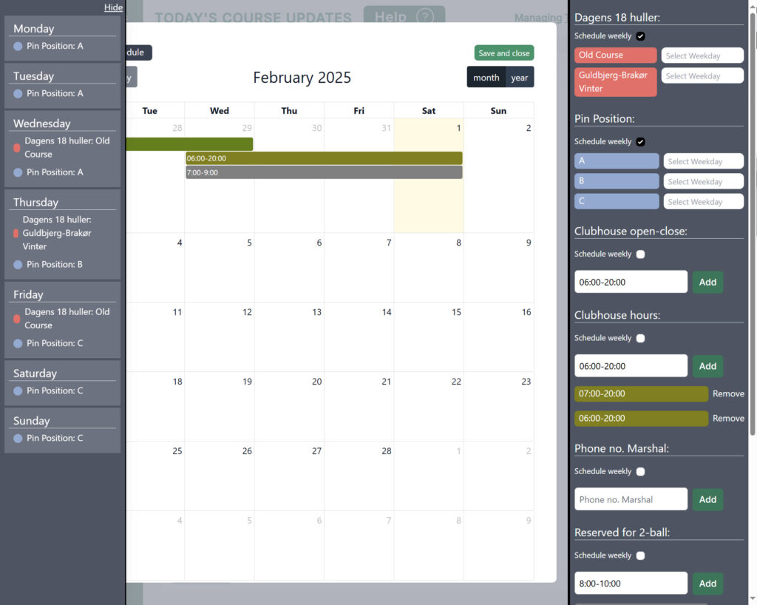Toggle Schedule weekly for Reserved for 2-ball

click(640, 555)
